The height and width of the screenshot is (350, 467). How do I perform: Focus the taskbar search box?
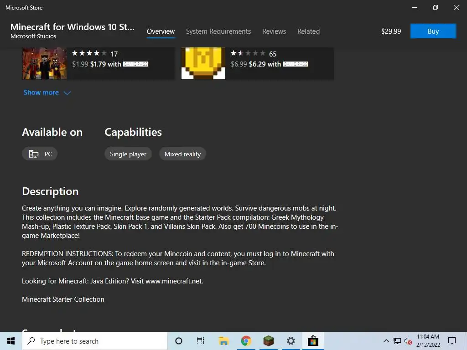(x=95, y=341)
